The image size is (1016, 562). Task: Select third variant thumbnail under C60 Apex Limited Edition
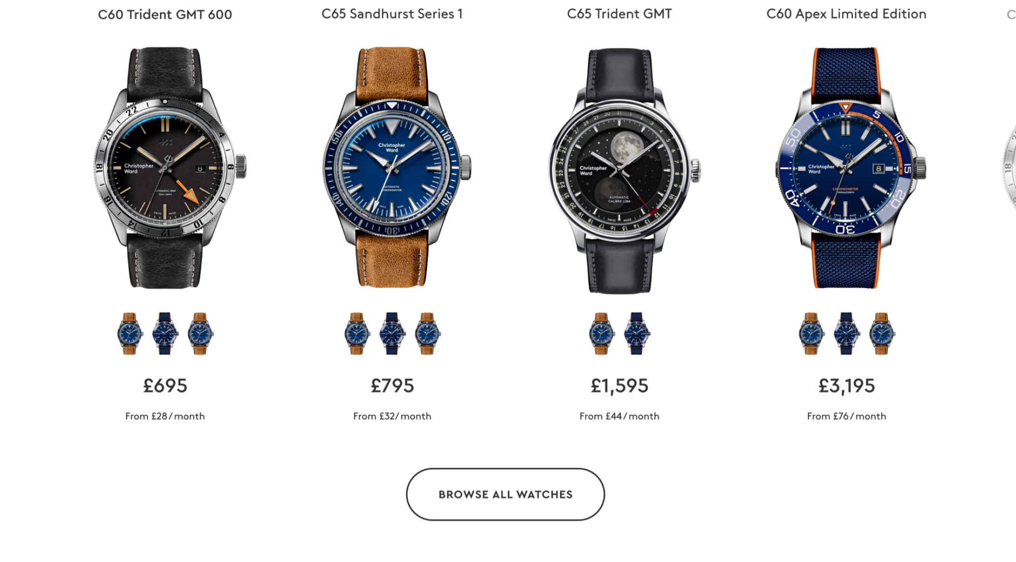tap(882, 333)
